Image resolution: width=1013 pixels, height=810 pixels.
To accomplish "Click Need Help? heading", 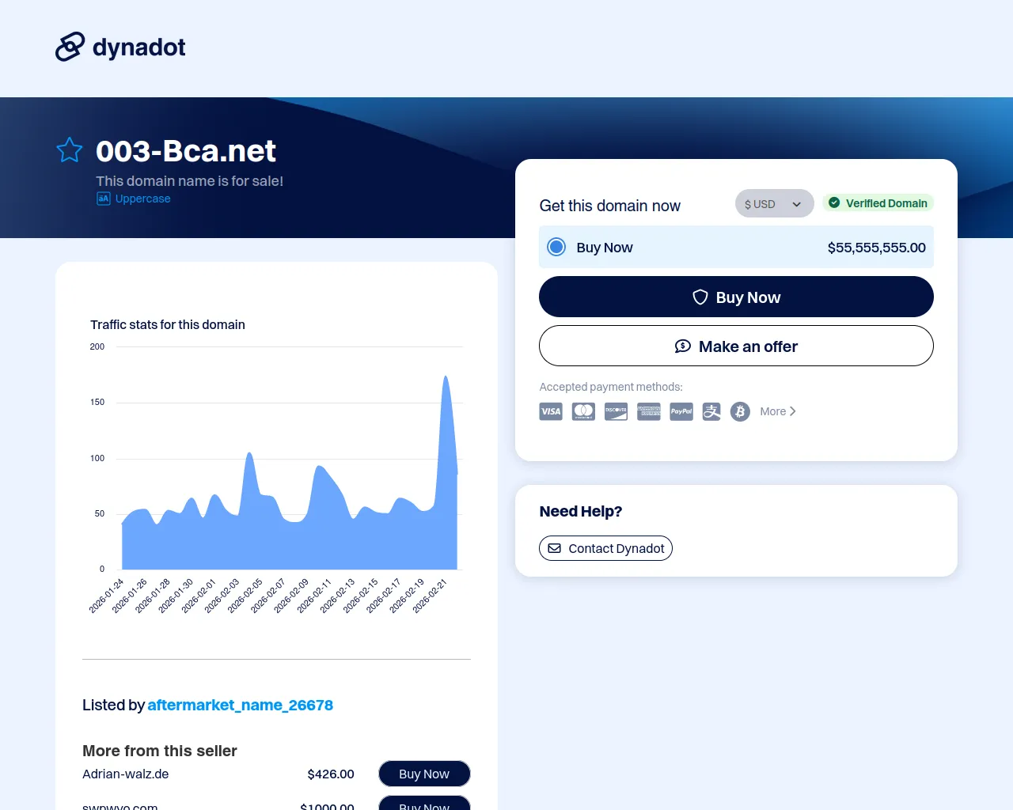I will [x=581, y=511].
